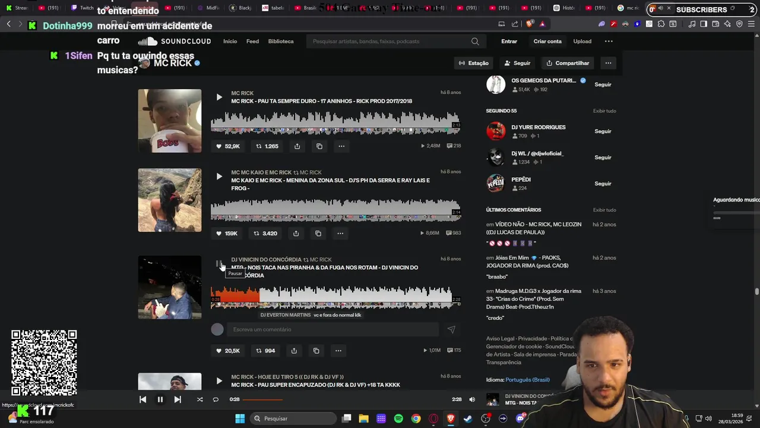Go to Início in SoundCloud nav
This screenshot has width=760, height=428.
[x=230, y=41]
